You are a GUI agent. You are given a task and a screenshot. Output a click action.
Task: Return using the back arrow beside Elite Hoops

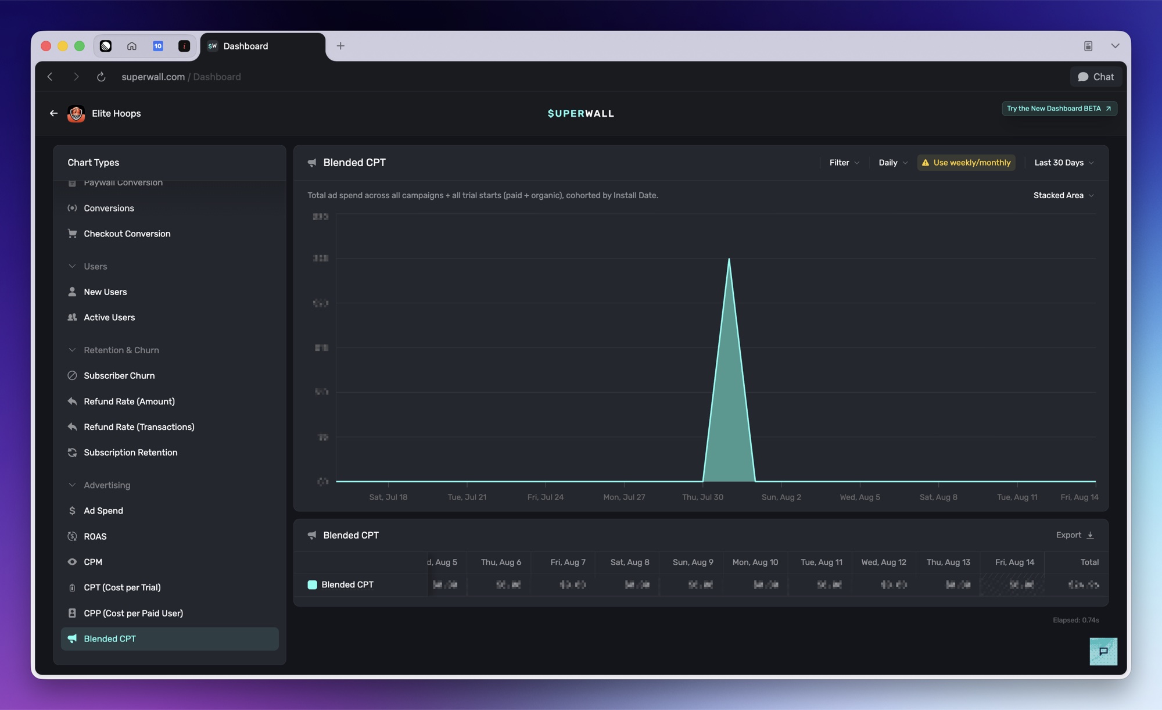coord(53,113)
